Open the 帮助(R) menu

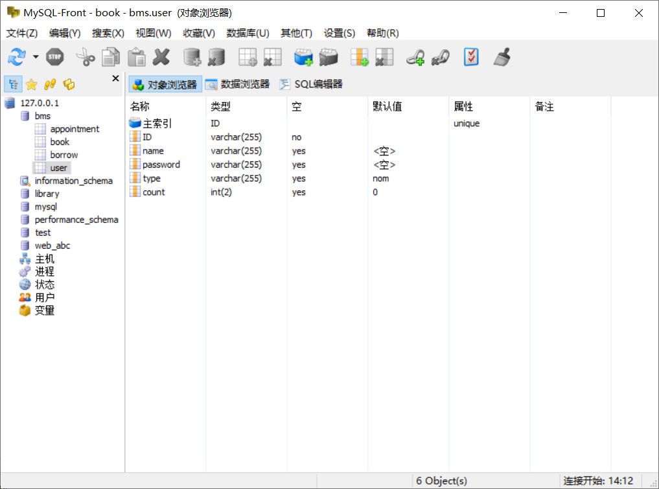pyautogui.click(x=382, y=33)
